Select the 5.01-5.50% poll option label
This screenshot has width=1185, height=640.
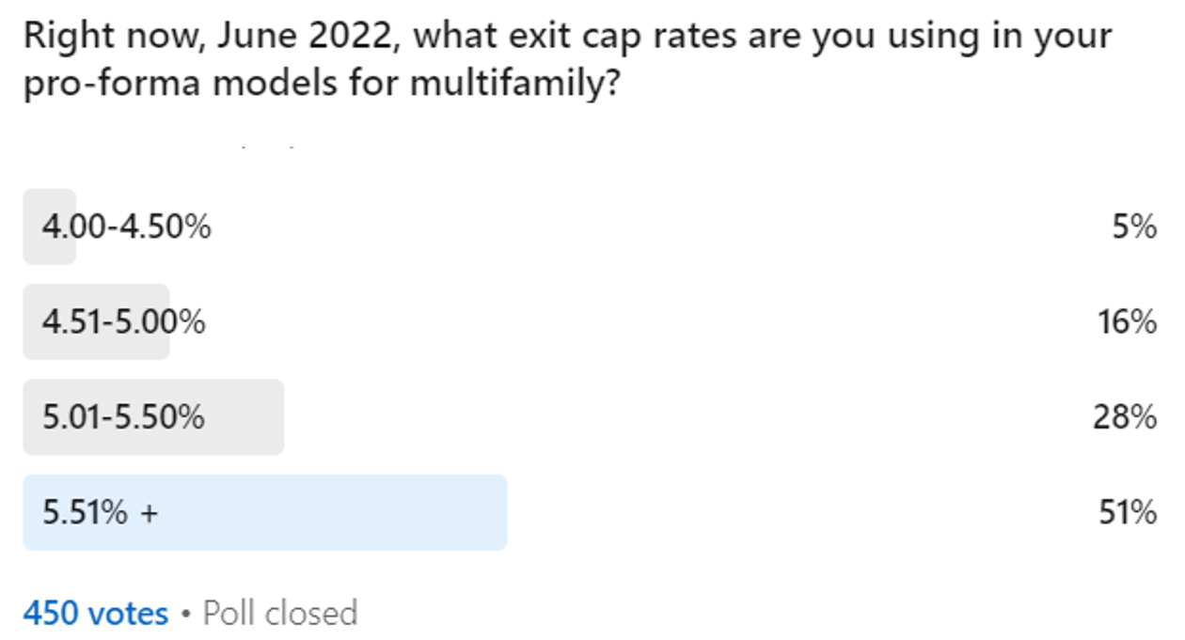click(x=123, y=417)
